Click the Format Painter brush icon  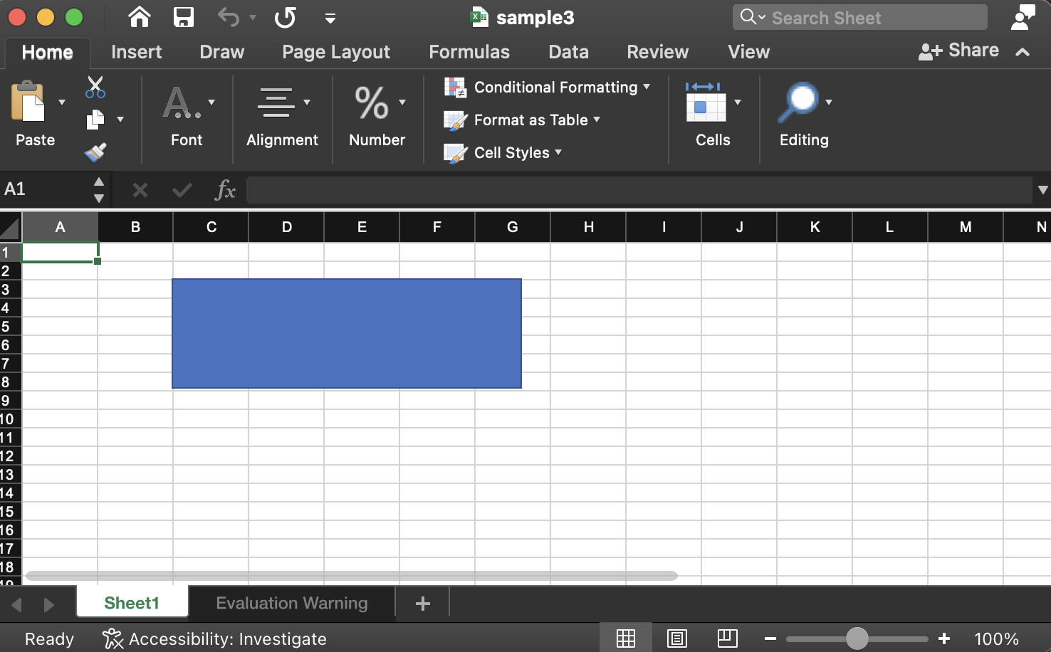tap(95, 152)
